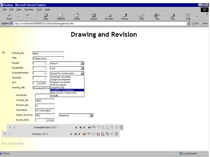Filter by selection in DrawingRevision navigator

pos(112,127)
